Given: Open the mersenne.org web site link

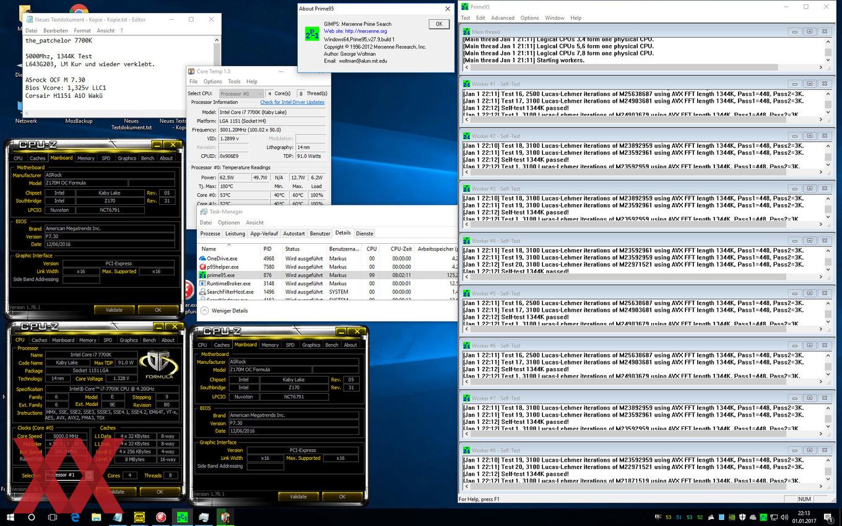Looking at the screenshot, I should [355, 31].
